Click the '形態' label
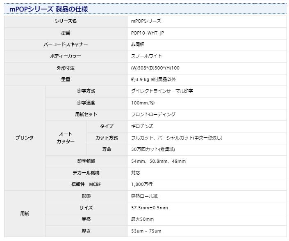Viewport: 289px width, 241px height. [86, 196]
